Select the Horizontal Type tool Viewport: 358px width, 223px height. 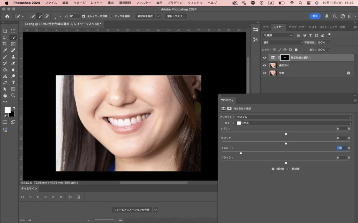point(13,83)
